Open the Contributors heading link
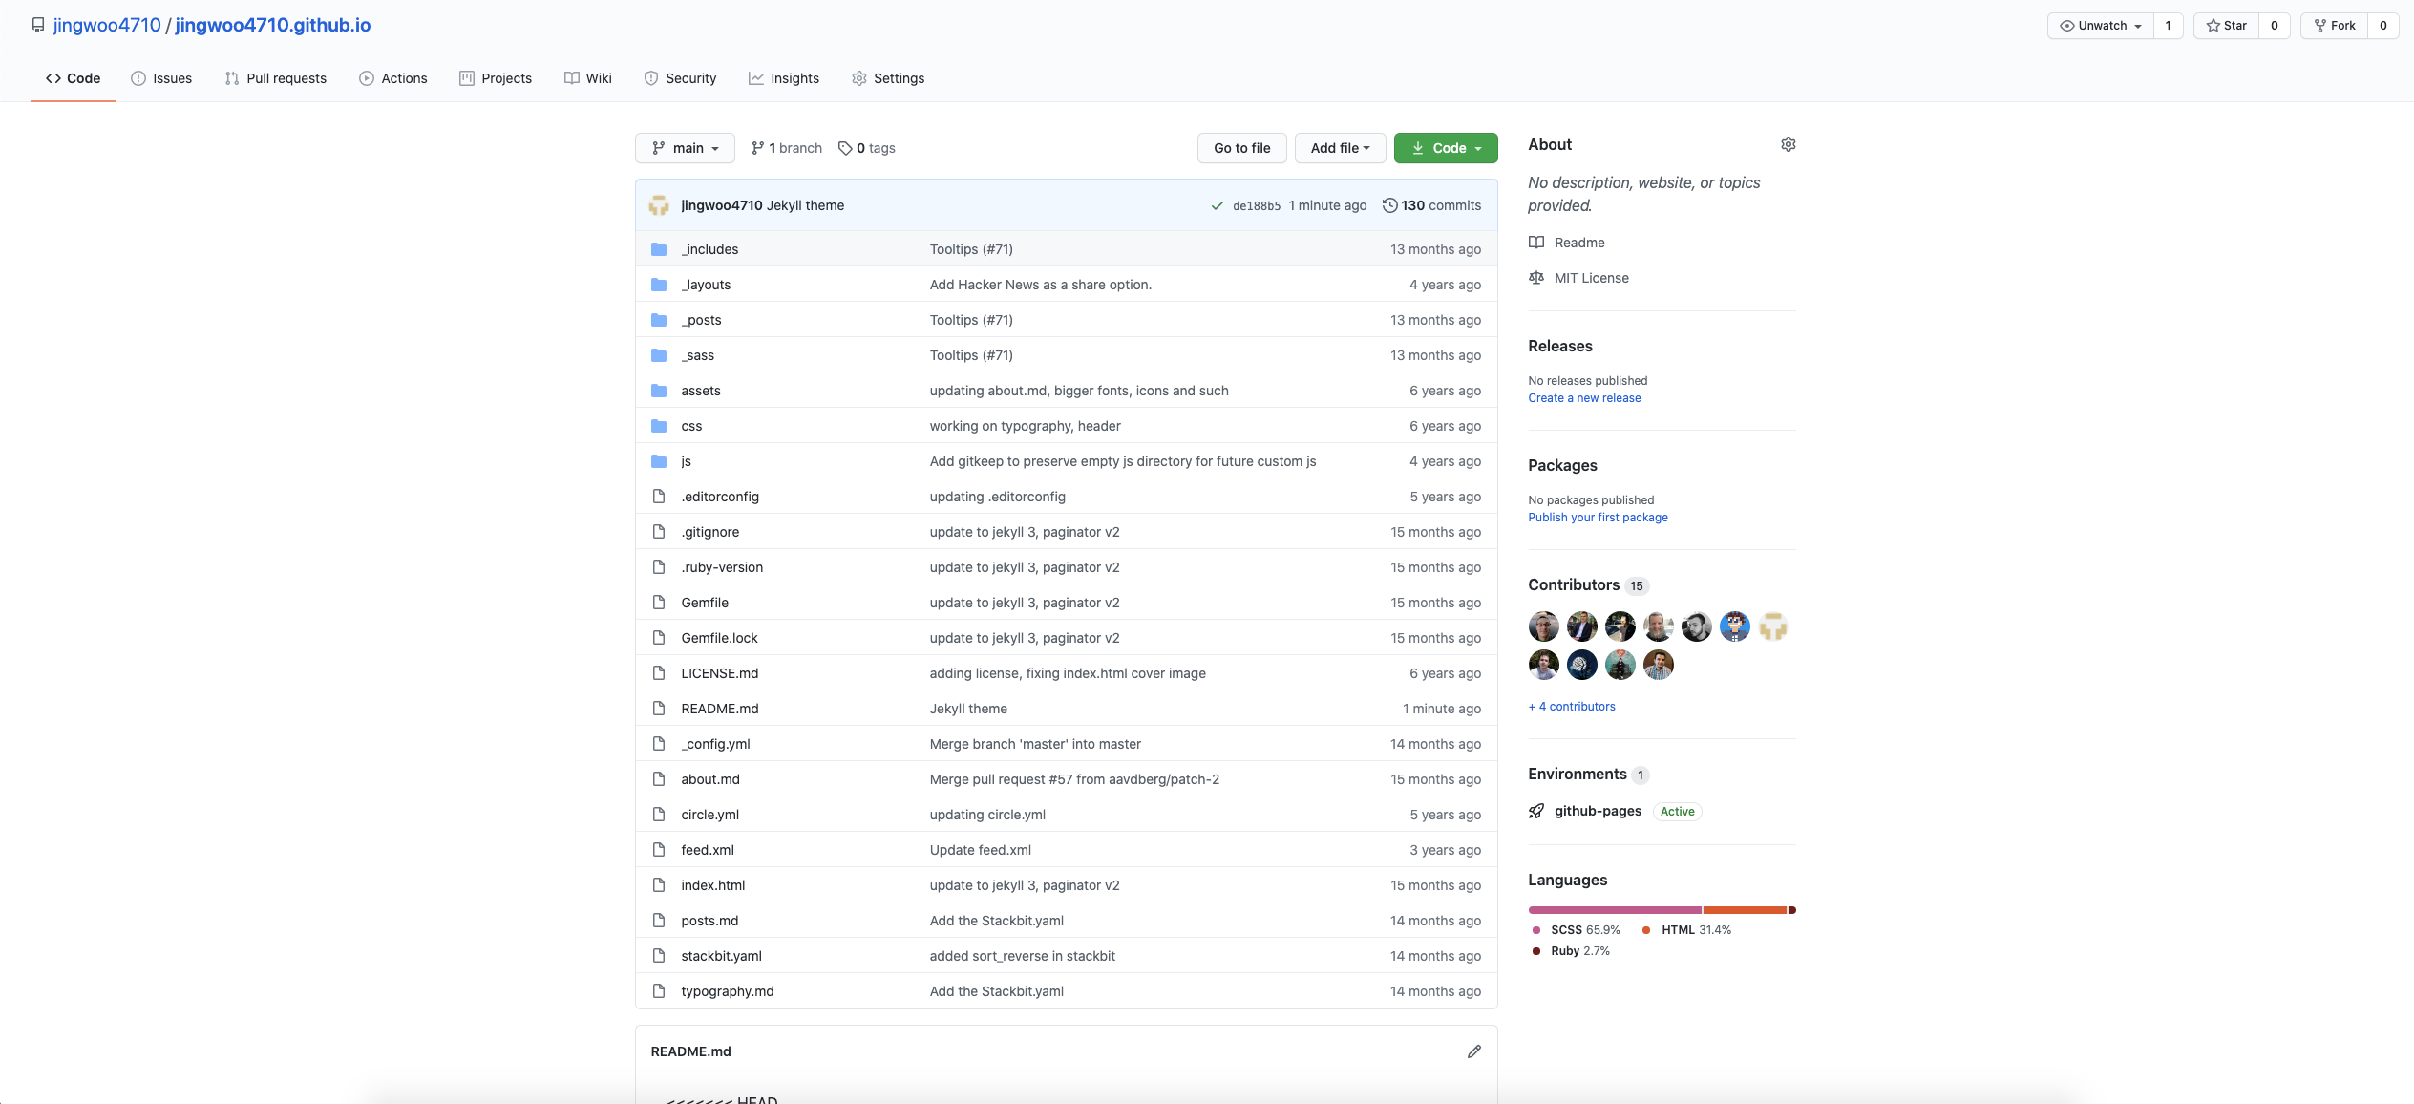 (x=1573, y=584)
